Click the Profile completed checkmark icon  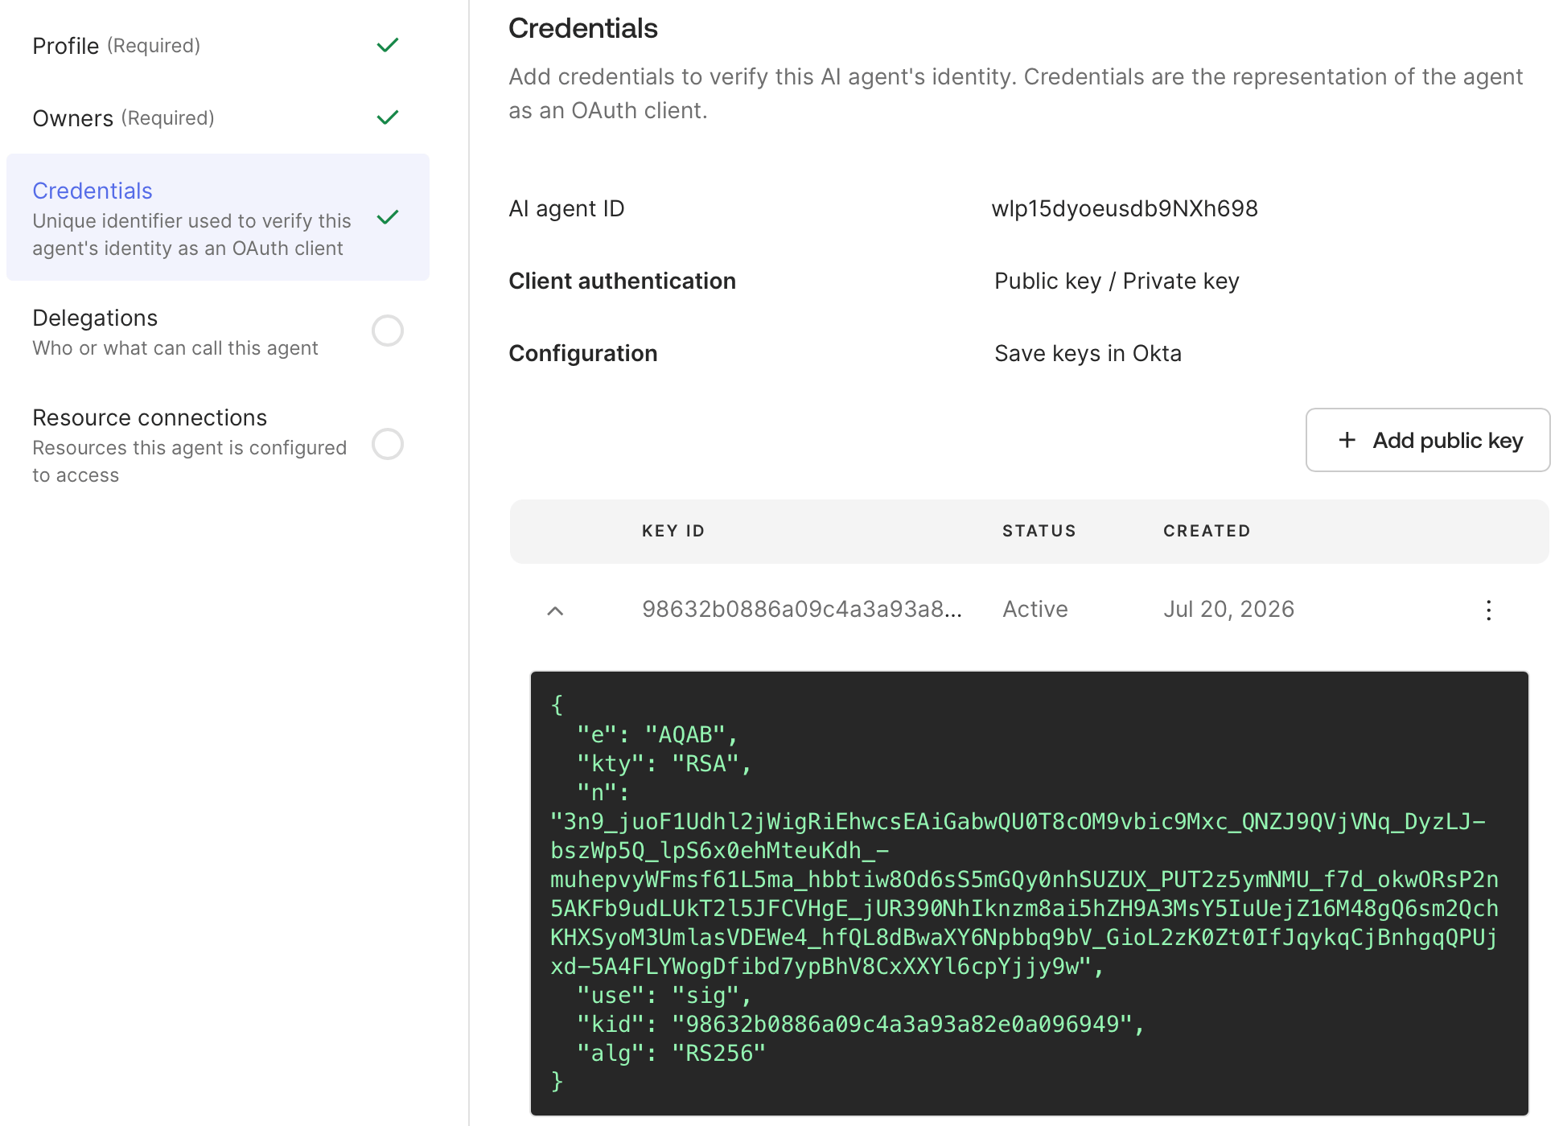click(x=388, y=45)
